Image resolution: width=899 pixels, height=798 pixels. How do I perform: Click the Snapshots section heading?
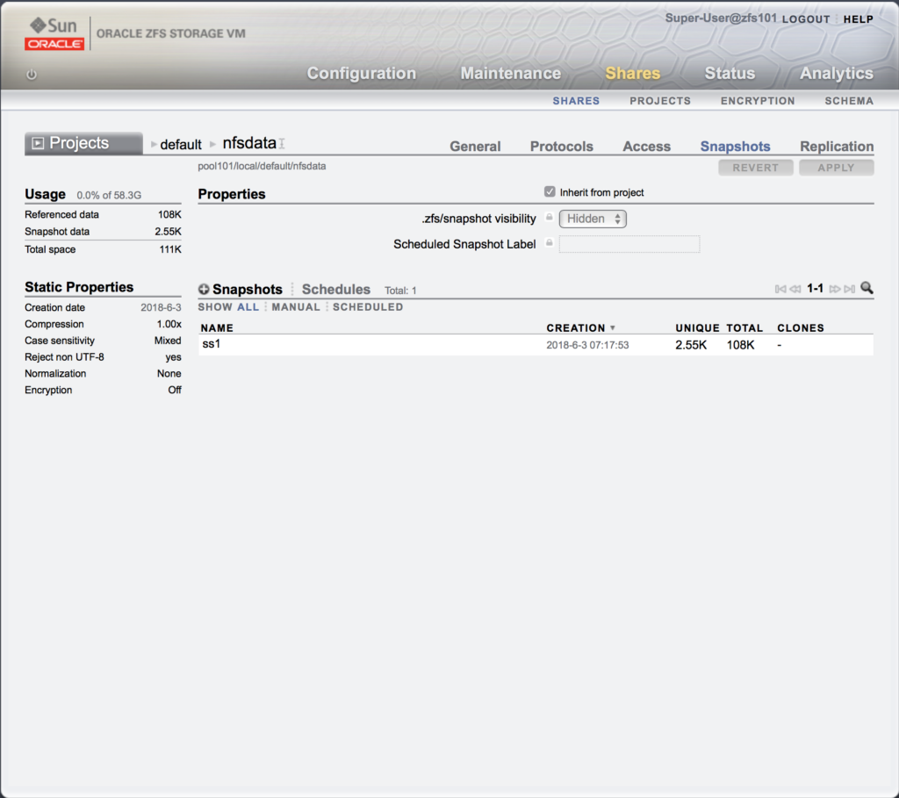247,290
